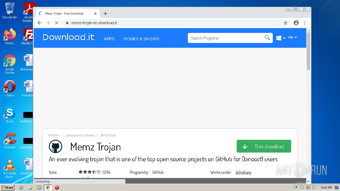Click the Windows Start button
This screenshot has width=340, height=191.
7,187
